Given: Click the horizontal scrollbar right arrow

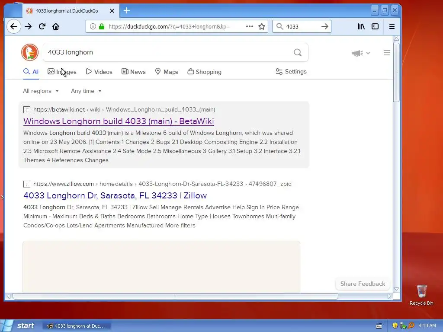Looking at the screenshot, I should (389, 296).
